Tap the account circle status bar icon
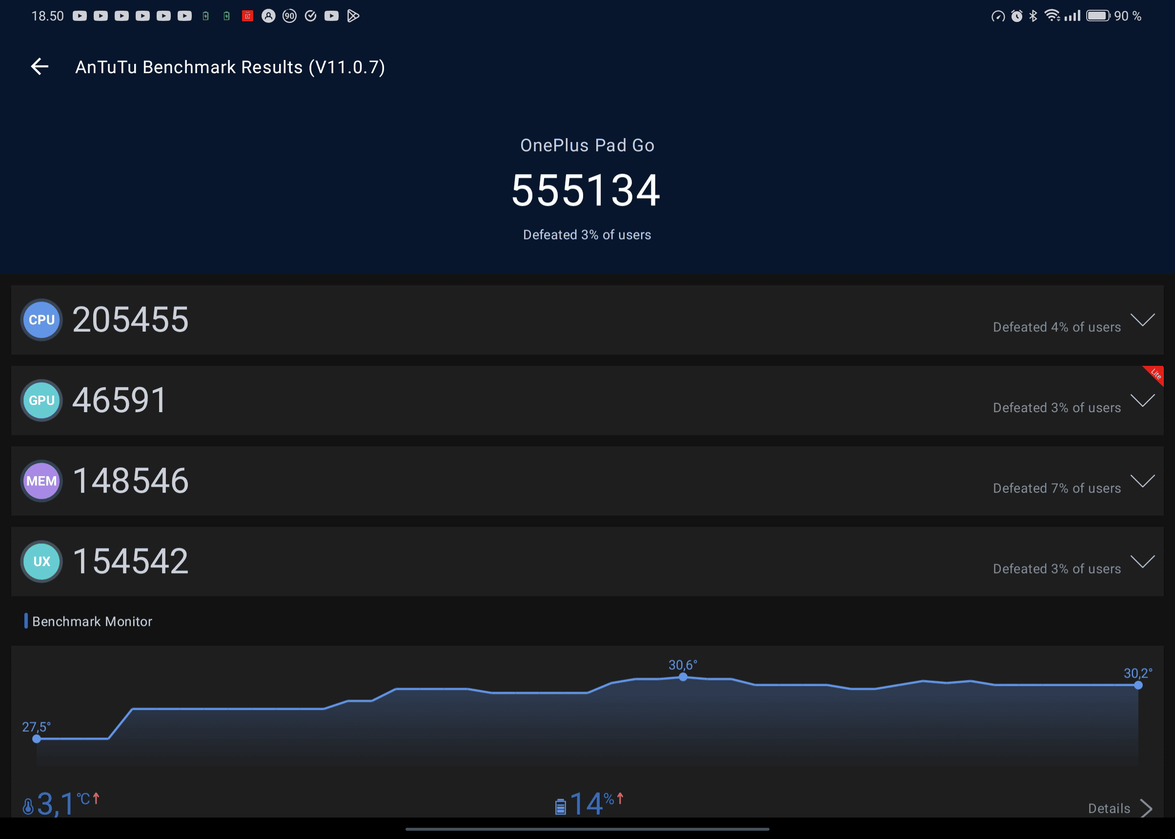 pos(269,16)
